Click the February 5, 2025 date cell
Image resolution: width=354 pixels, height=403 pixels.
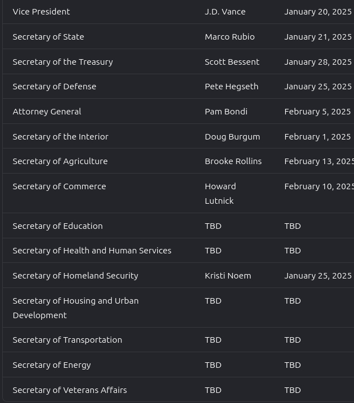(x=317, y=112)
